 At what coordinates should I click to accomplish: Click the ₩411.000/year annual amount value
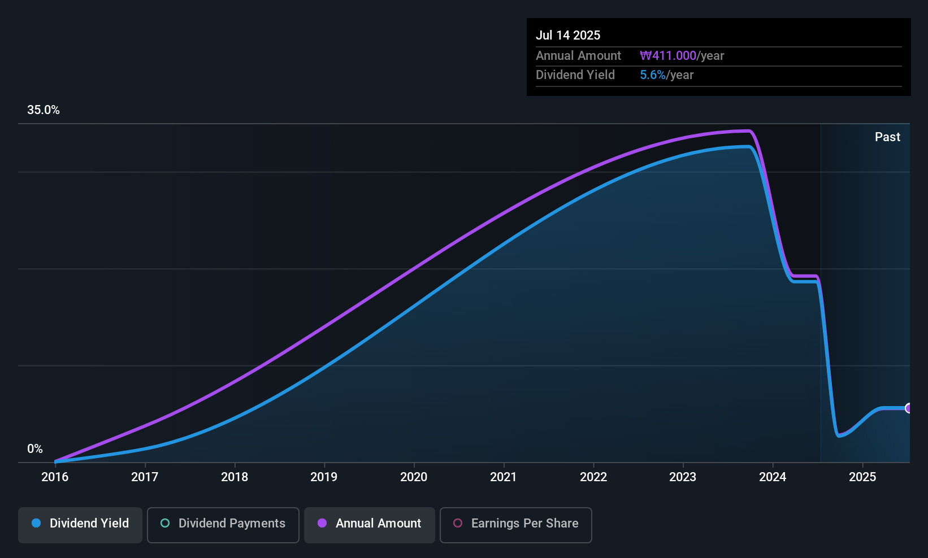click(682, 55)
